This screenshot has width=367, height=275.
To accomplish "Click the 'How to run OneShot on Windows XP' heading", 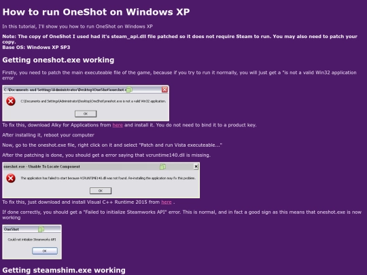I will click(x=96, y=12).
